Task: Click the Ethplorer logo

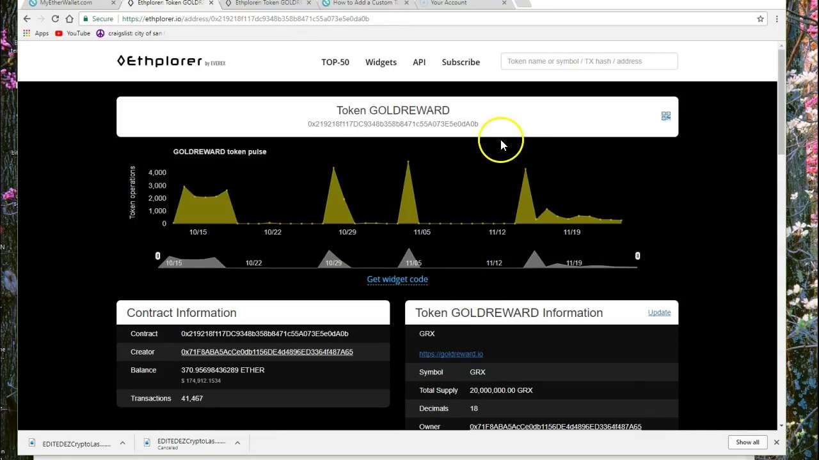Action: (x=171, y=61)
